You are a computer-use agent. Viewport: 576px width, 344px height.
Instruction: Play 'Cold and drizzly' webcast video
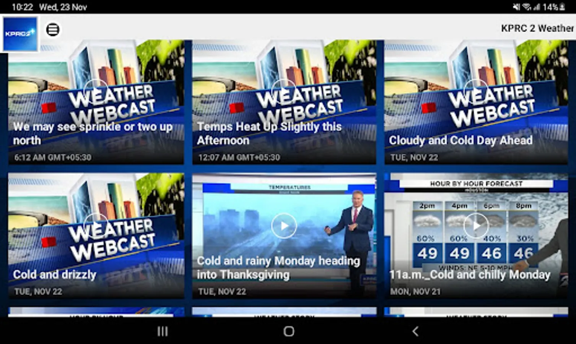96,226
